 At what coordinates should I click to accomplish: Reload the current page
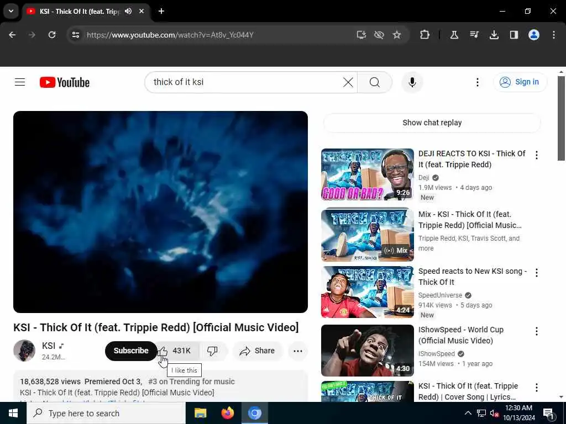point(52,35)
